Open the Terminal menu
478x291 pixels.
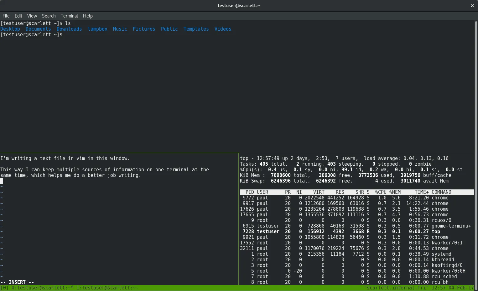click(69, 16)
